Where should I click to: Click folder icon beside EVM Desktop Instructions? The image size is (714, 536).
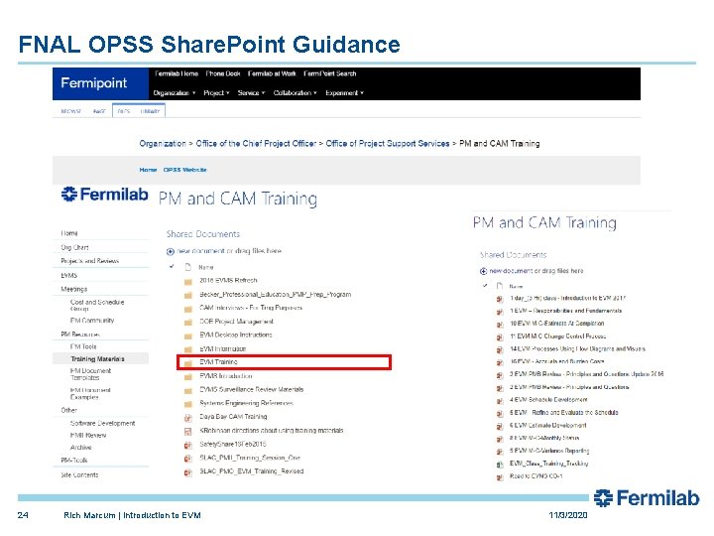pos(188,335)
